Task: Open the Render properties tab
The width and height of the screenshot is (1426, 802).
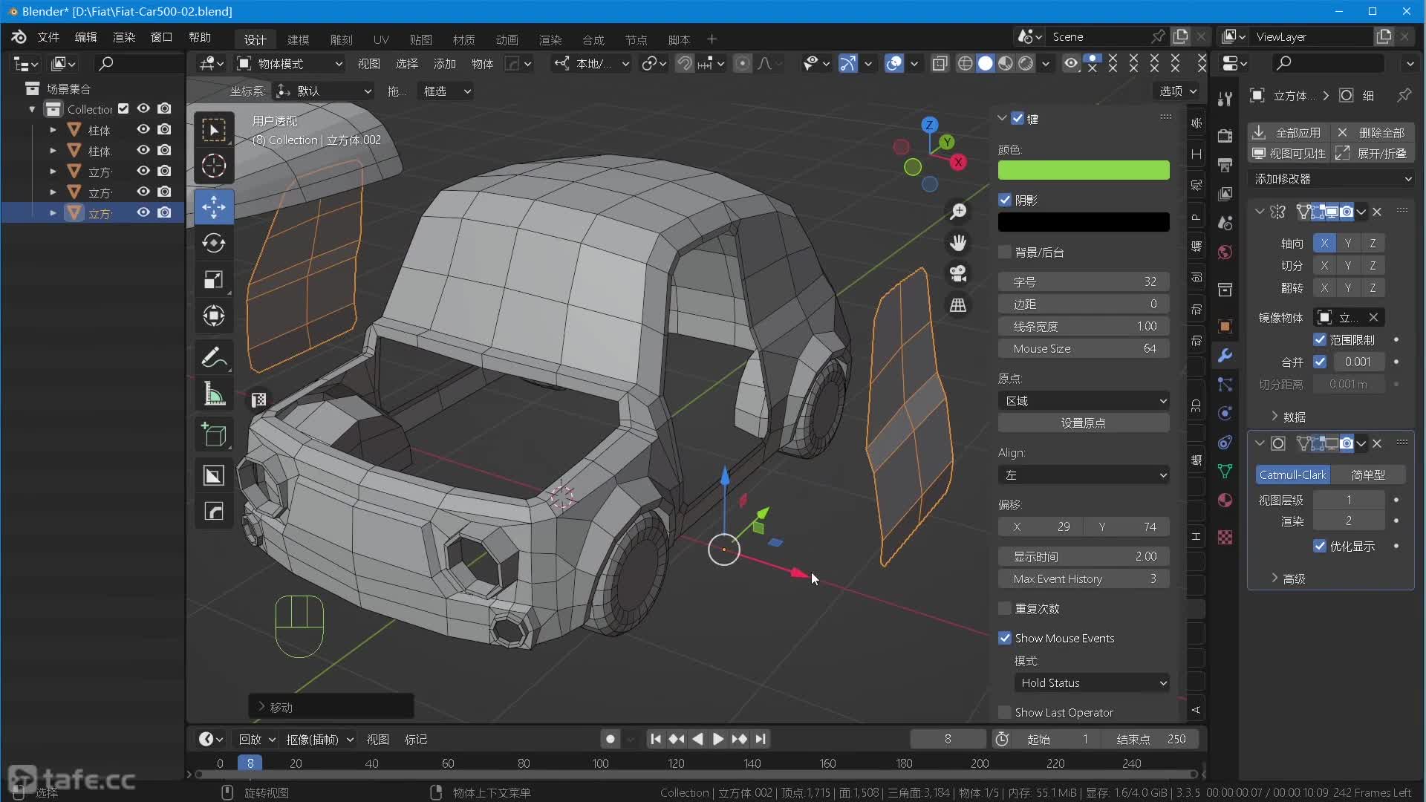Action: (1225, 135)
